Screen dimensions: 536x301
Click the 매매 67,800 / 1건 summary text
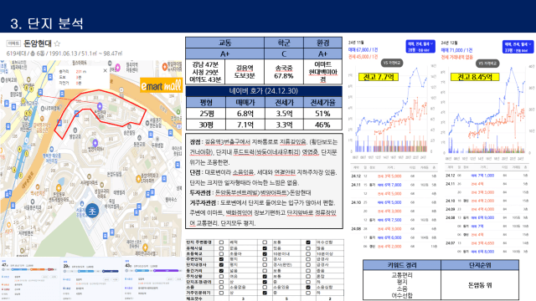click(x=363, y=50)
